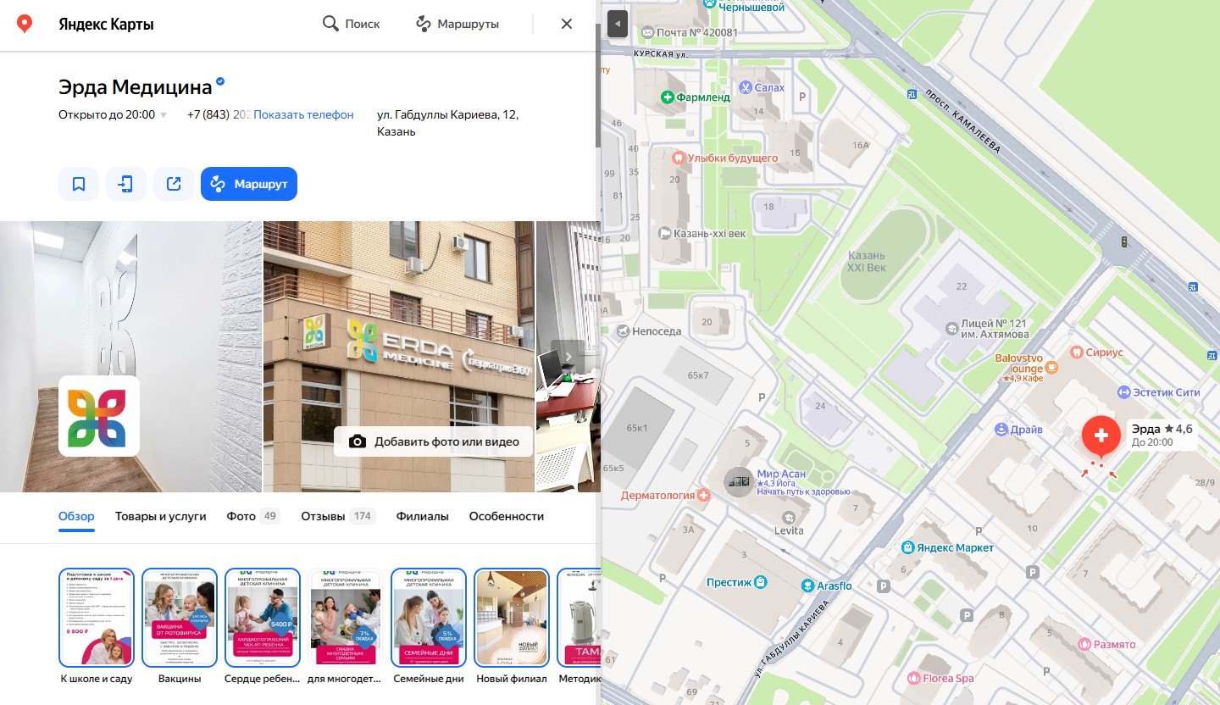Click Салах barbershop marker on map
The width and height of the screenshot is (1220, 705).
(746, 87)
